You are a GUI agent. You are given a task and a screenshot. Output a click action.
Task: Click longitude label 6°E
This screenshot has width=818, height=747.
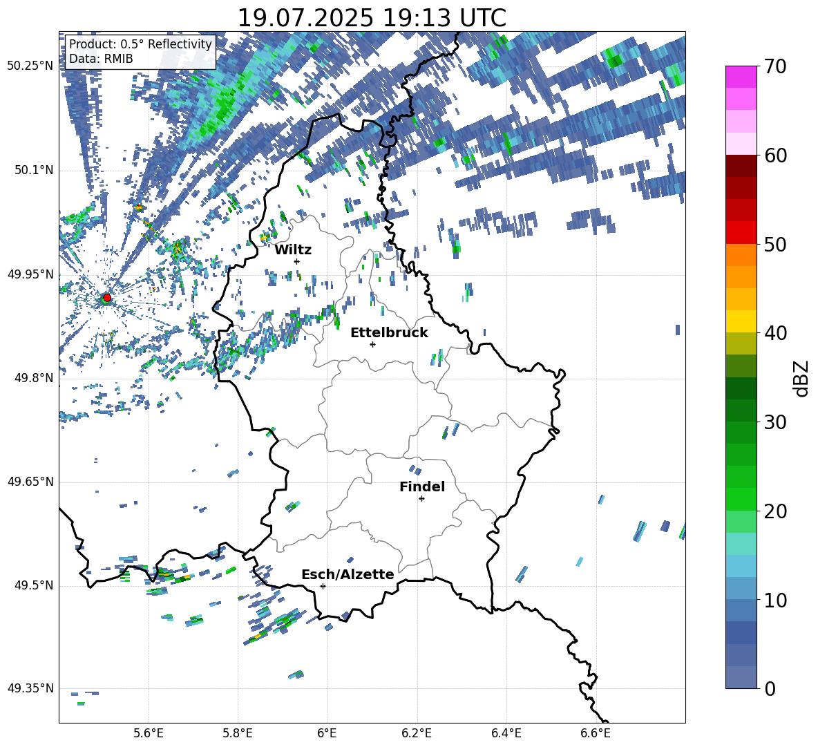[327, 733]
